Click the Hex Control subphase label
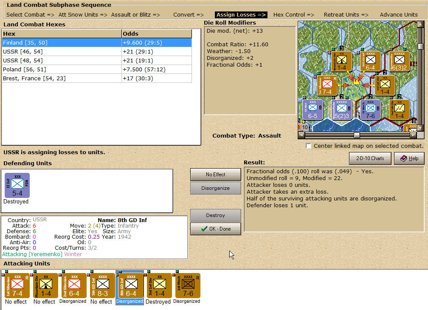 [x=293, y=15]
